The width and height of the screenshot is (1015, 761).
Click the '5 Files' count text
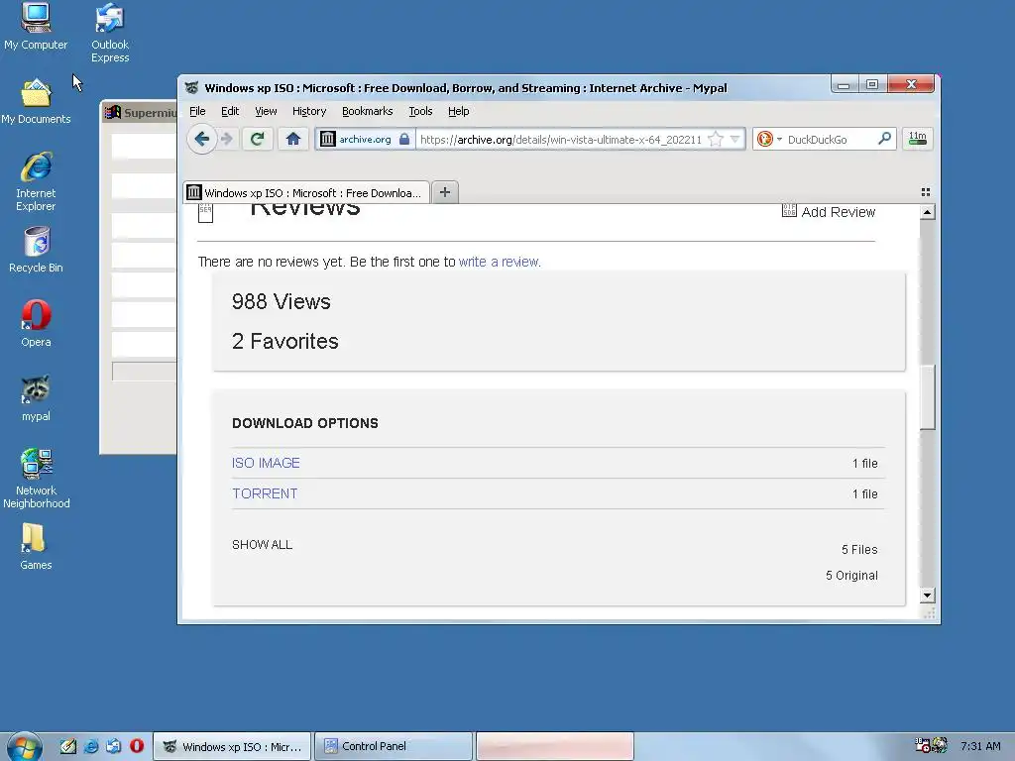pos(859,549)
